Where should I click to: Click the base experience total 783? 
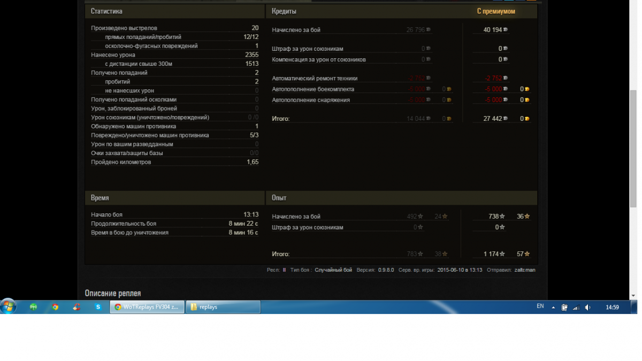[412, 254]
